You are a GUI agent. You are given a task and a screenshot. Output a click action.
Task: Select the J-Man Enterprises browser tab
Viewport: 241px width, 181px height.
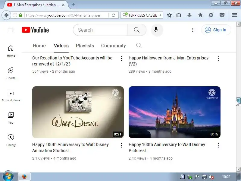(x=35, y=5)
